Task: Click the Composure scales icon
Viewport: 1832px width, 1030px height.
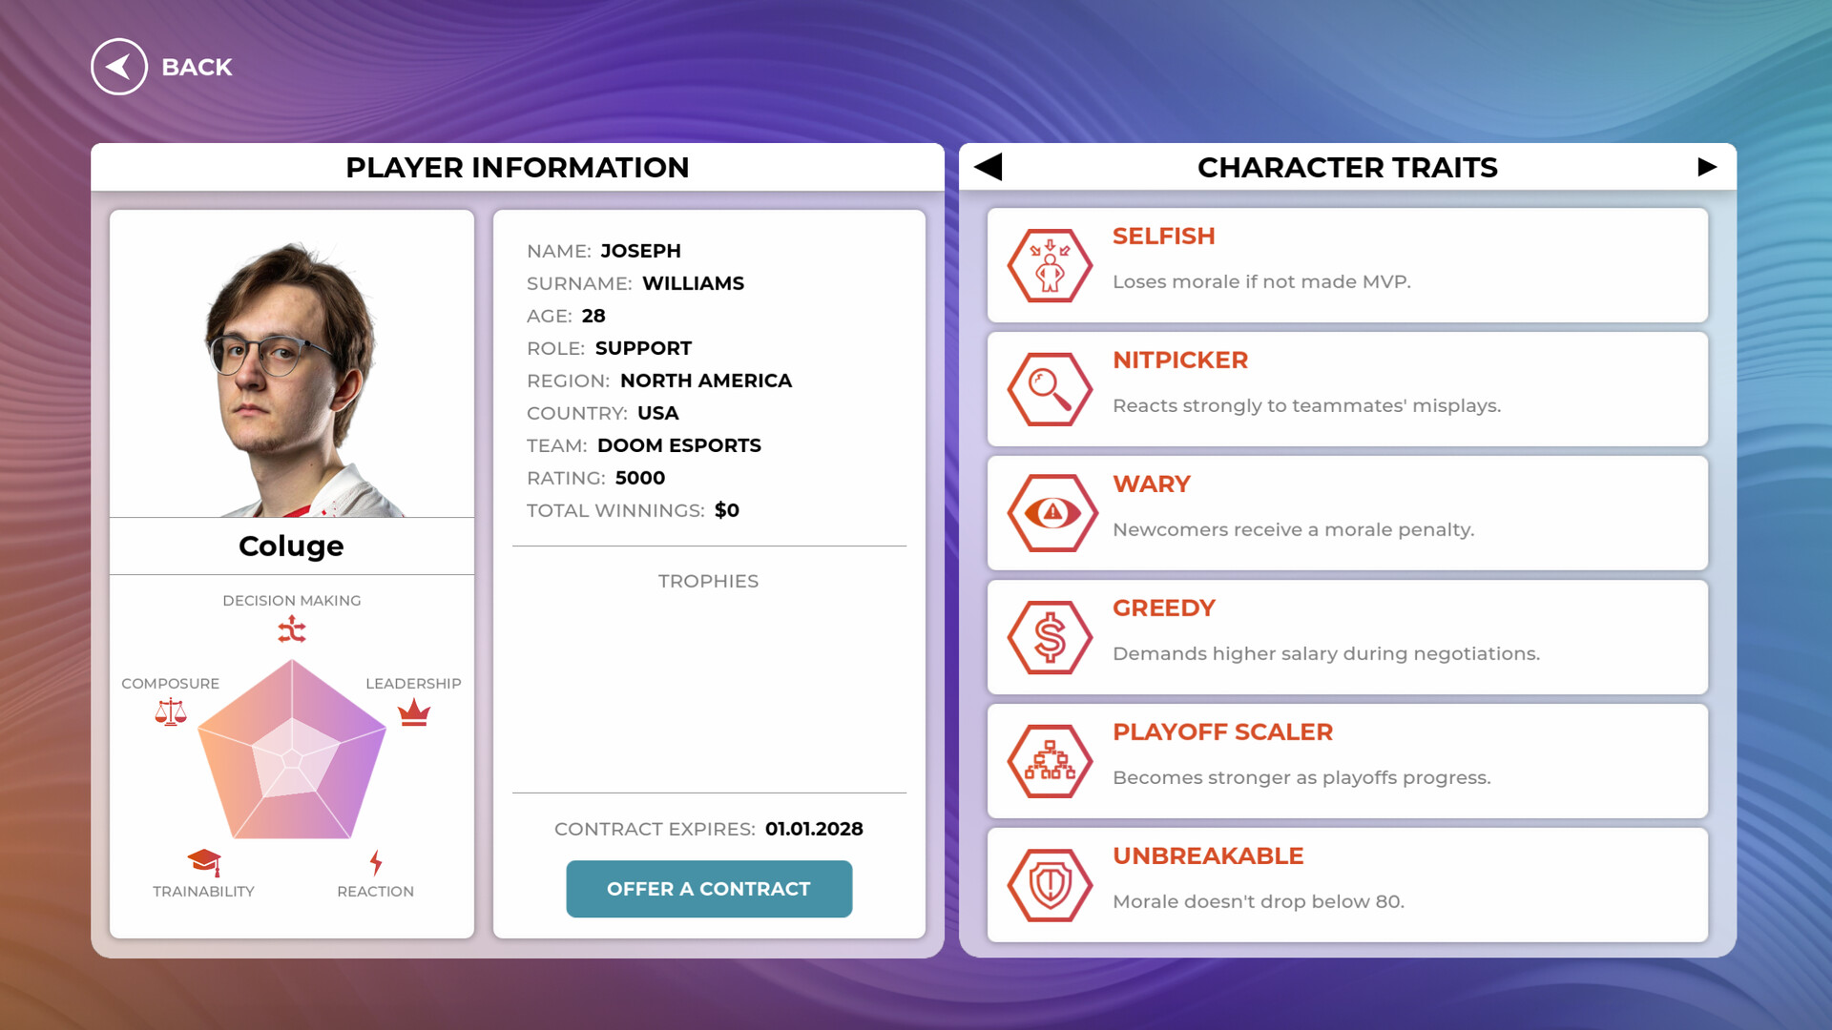Action: (170, 711)
